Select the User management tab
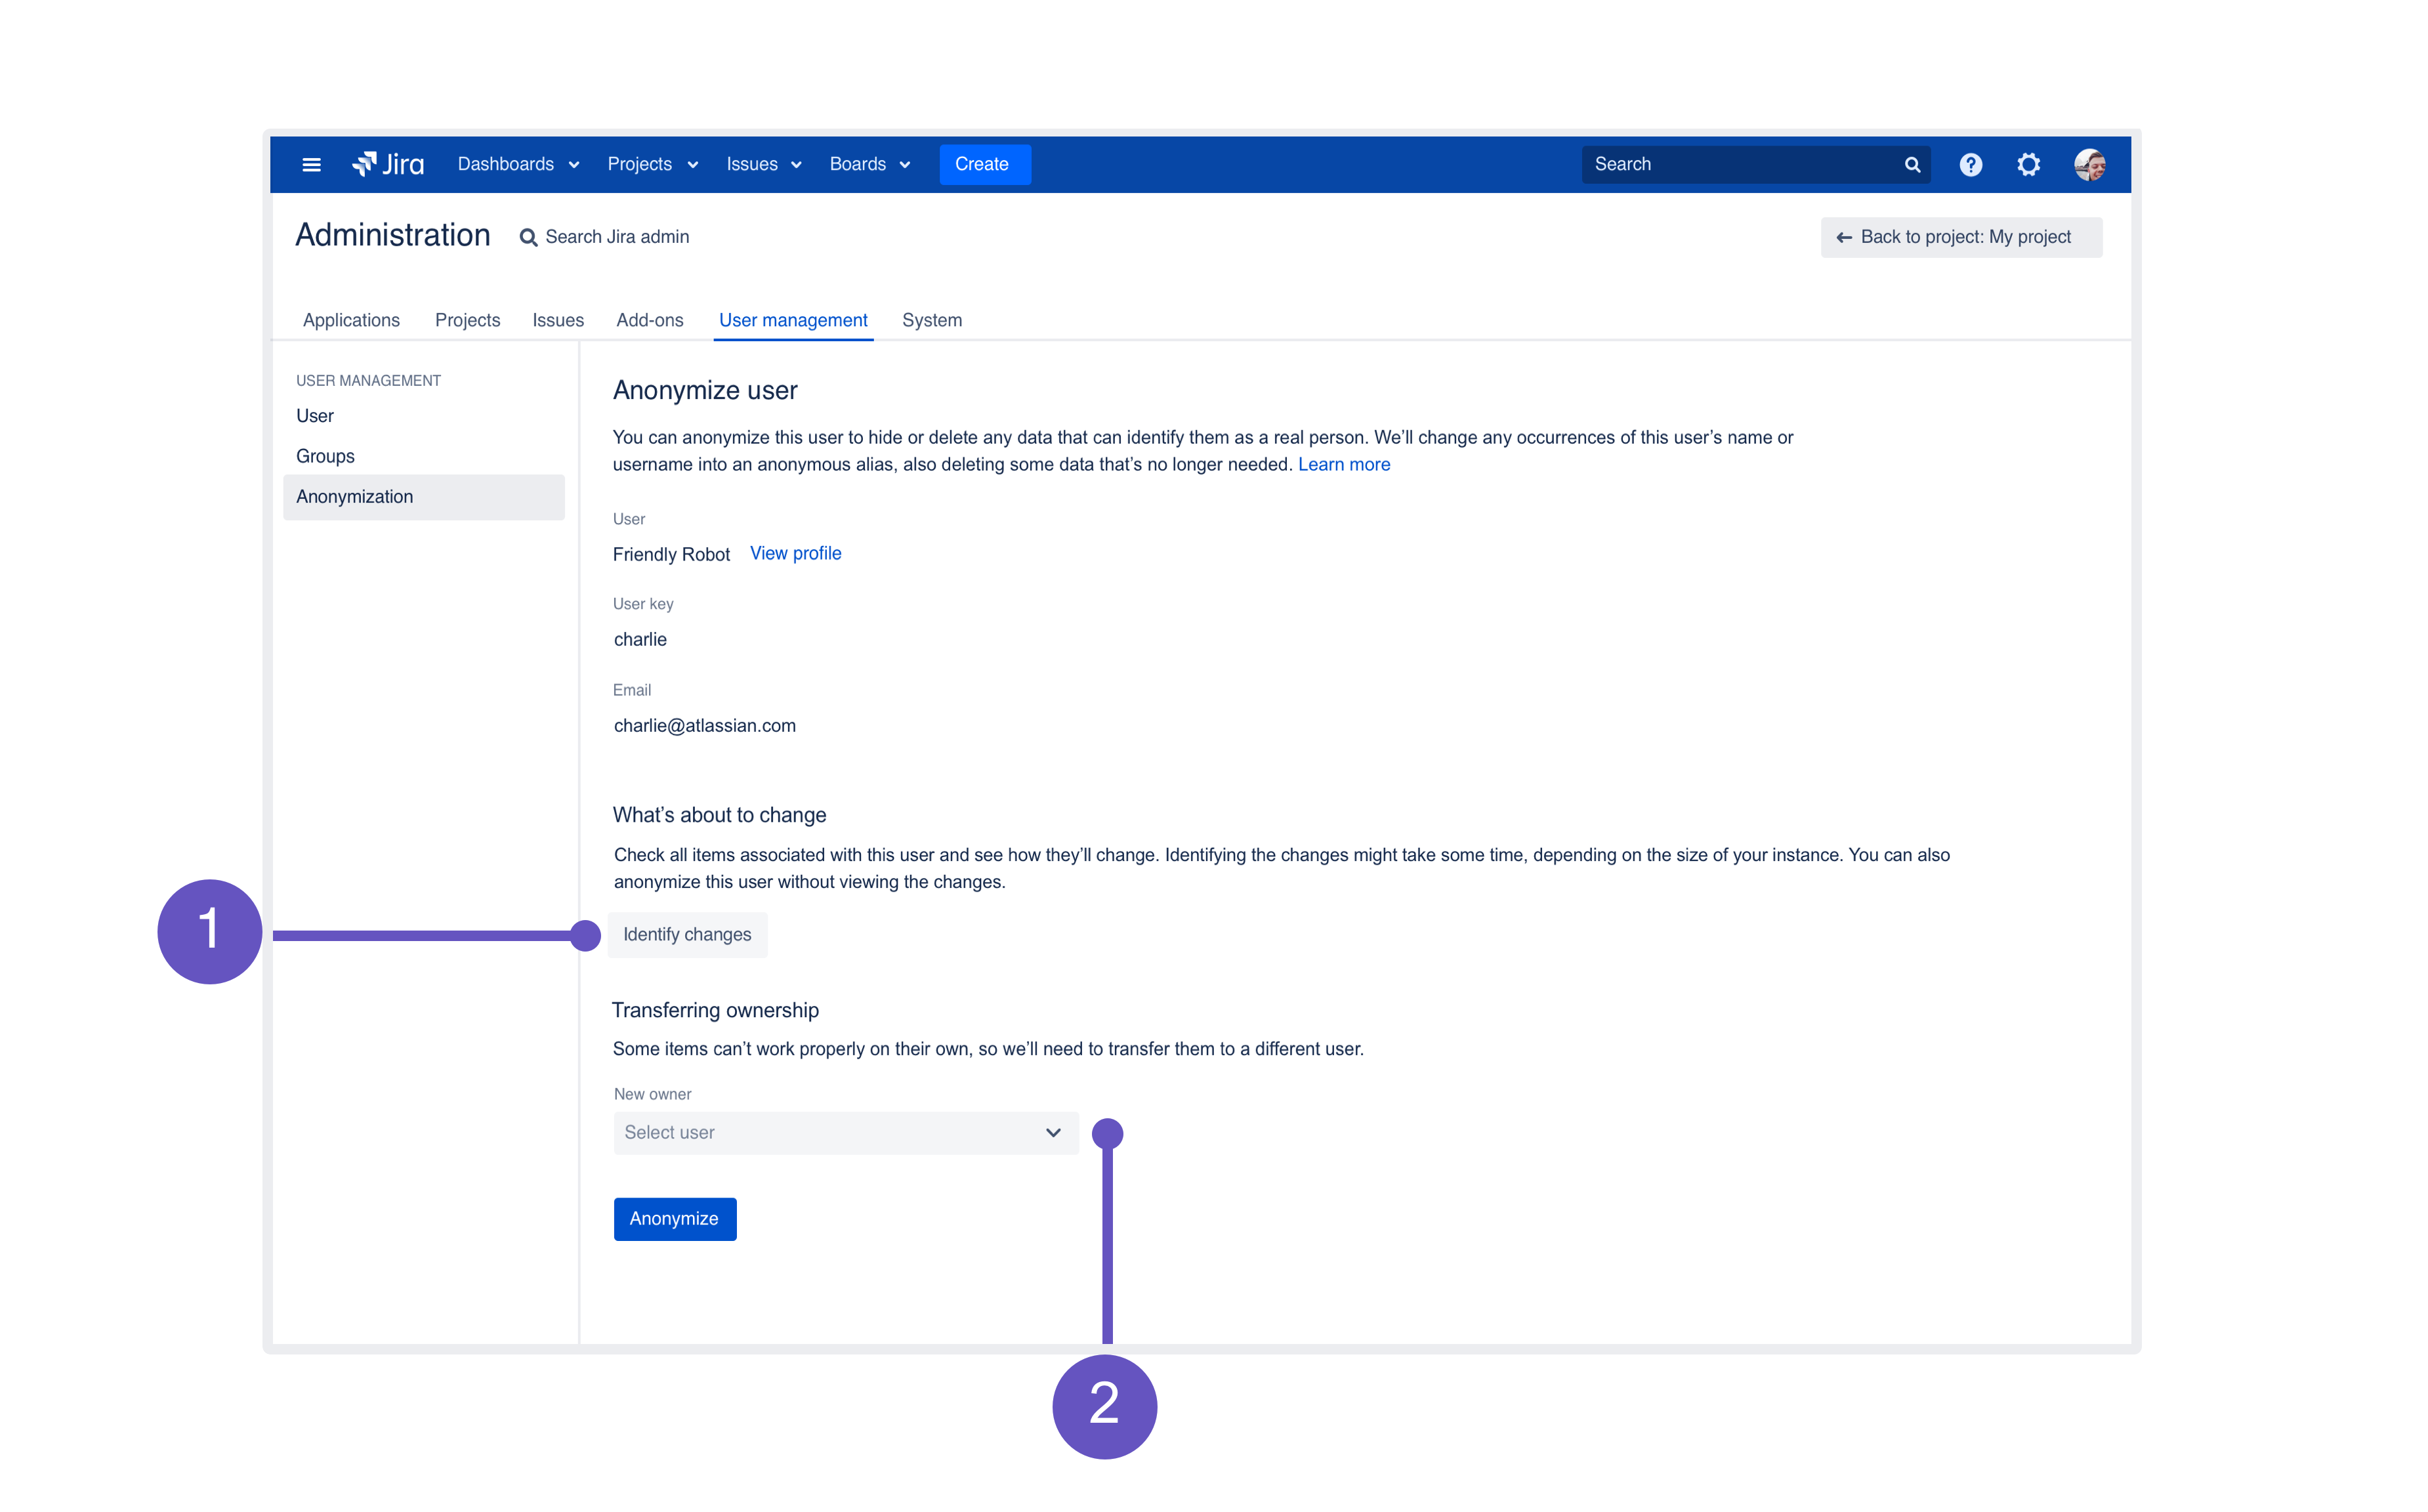Image resolution: width=2428 pixels, height=1512 pixels. click(793, 320)
